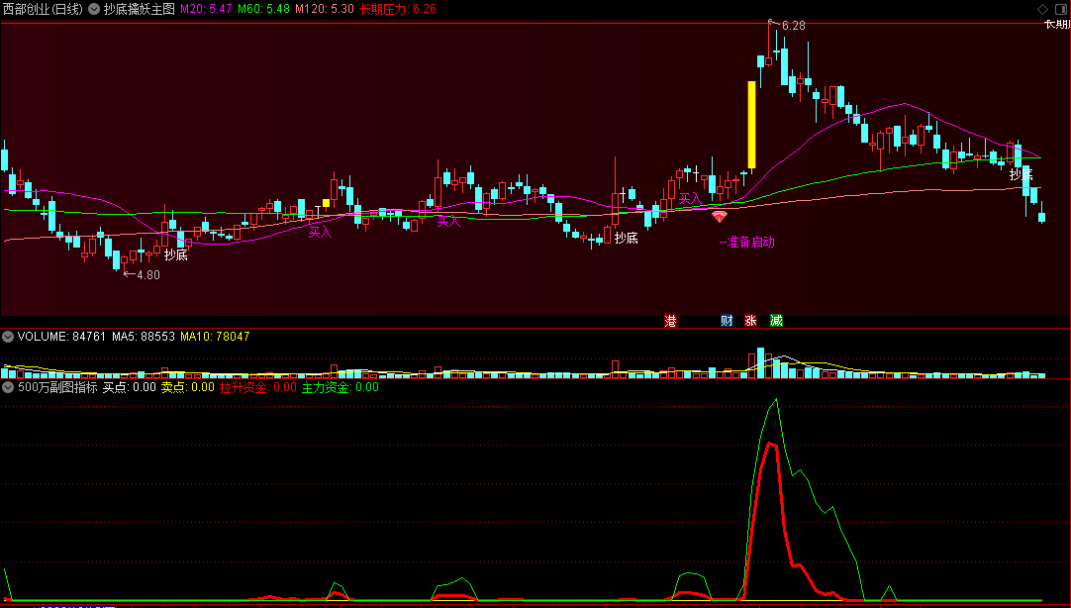The width and height of the screenshot is (1071, 608).
Task: Click the 减 info marker
Action: [x=776, y=321]
